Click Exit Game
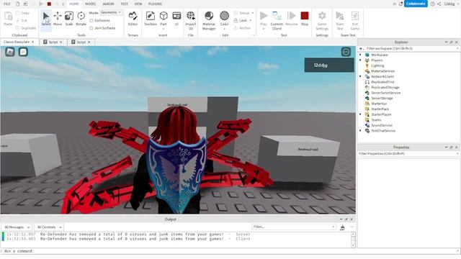 pos(355,20)
